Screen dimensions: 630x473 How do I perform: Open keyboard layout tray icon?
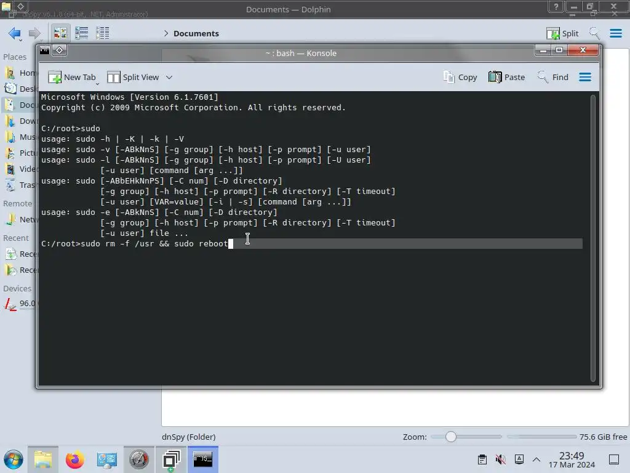pos(519,459)
